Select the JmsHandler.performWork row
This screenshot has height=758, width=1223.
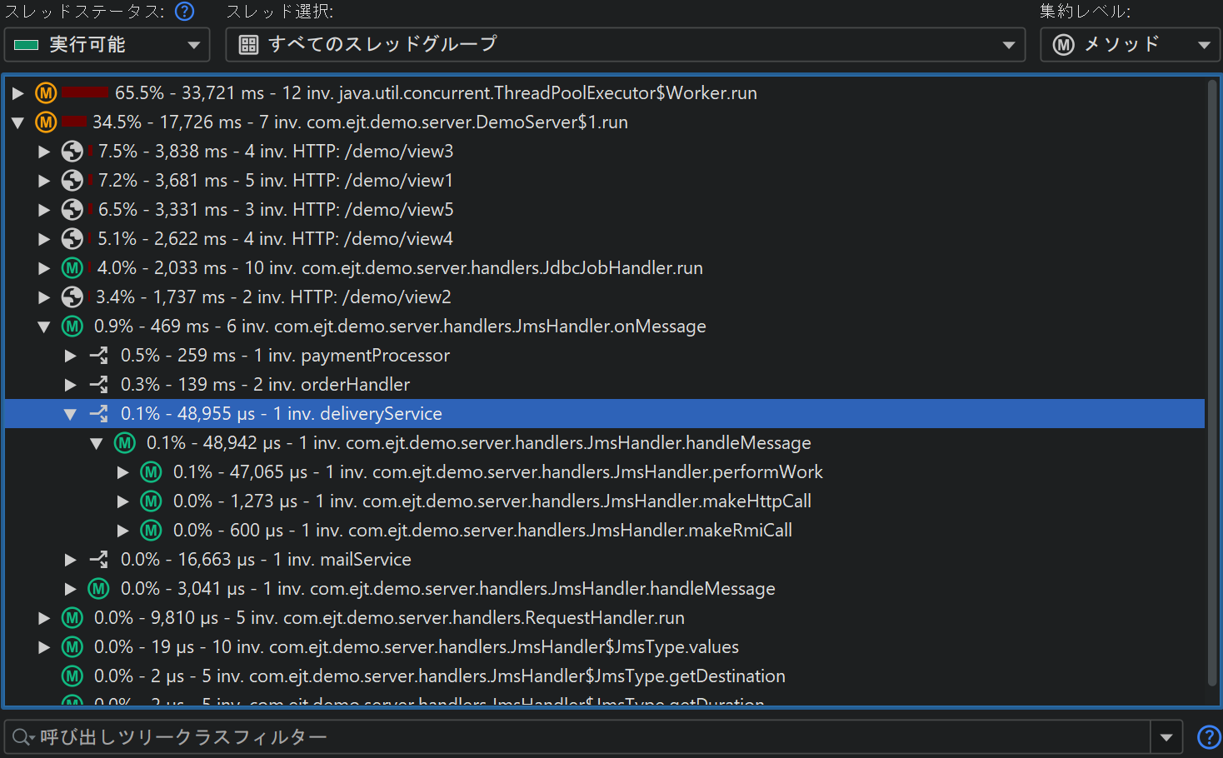pyautogui.click(x=497, y=472)
